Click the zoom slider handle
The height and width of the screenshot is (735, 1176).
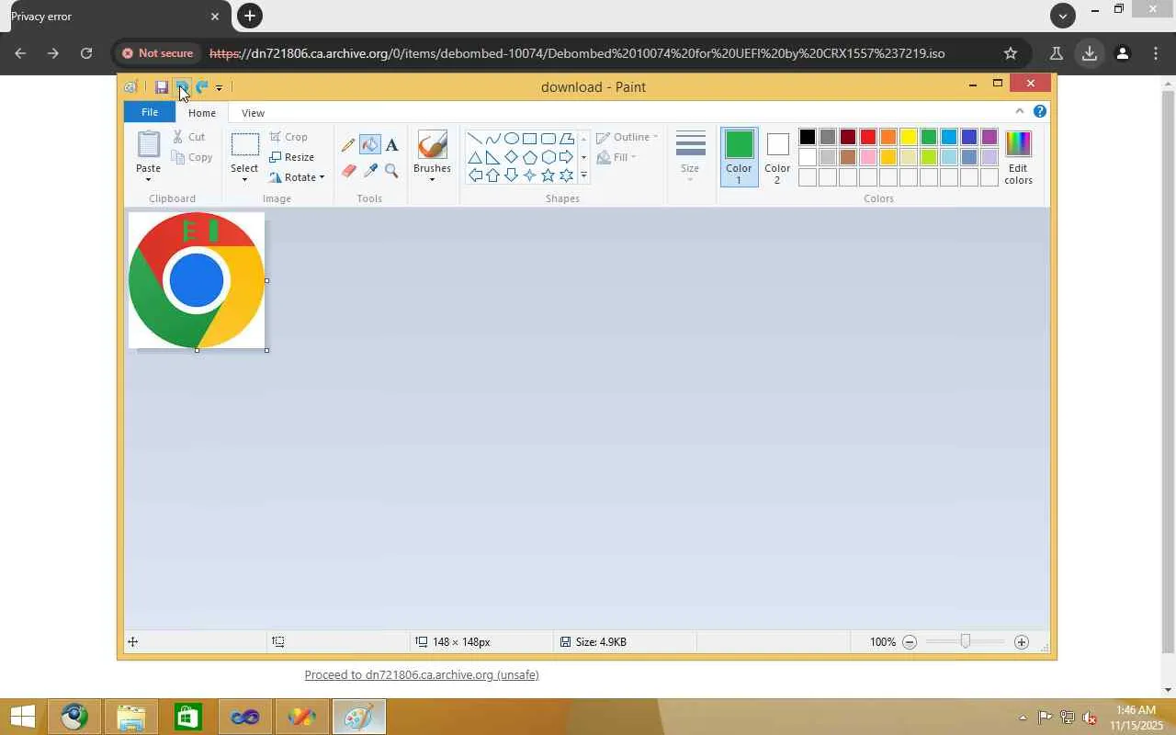965,641
